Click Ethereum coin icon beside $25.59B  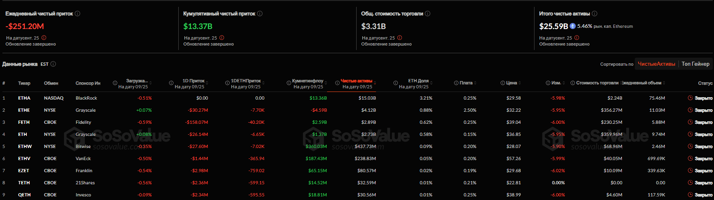click(x=572, y=26)
